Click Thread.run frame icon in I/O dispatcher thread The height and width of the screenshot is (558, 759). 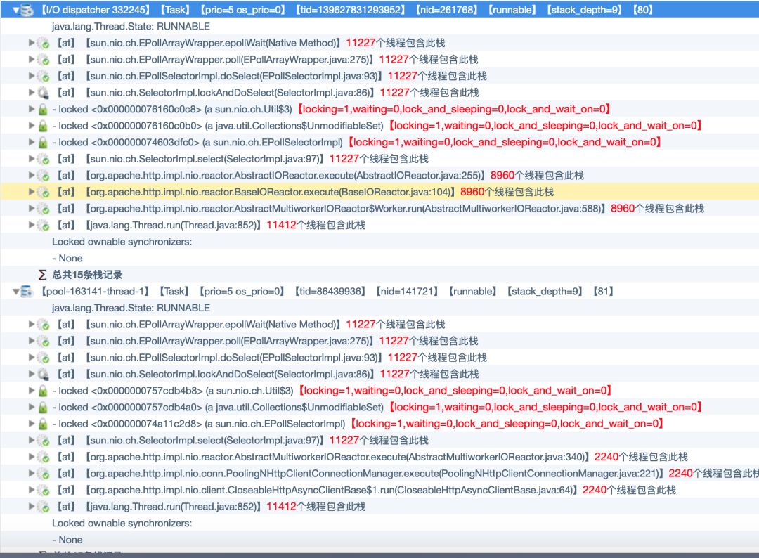43,225
